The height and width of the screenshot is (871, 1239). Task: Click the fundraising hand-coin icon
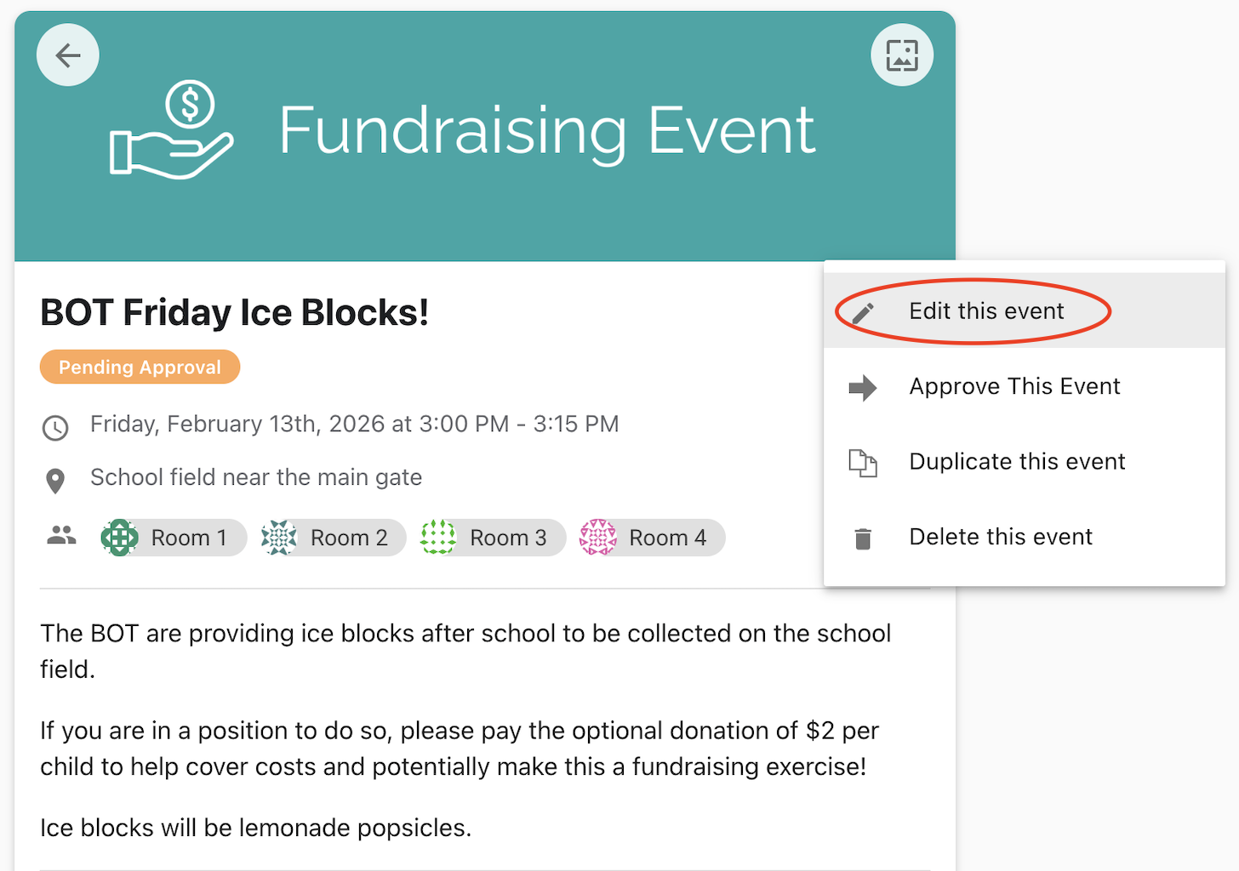click(x=171, y=130)
